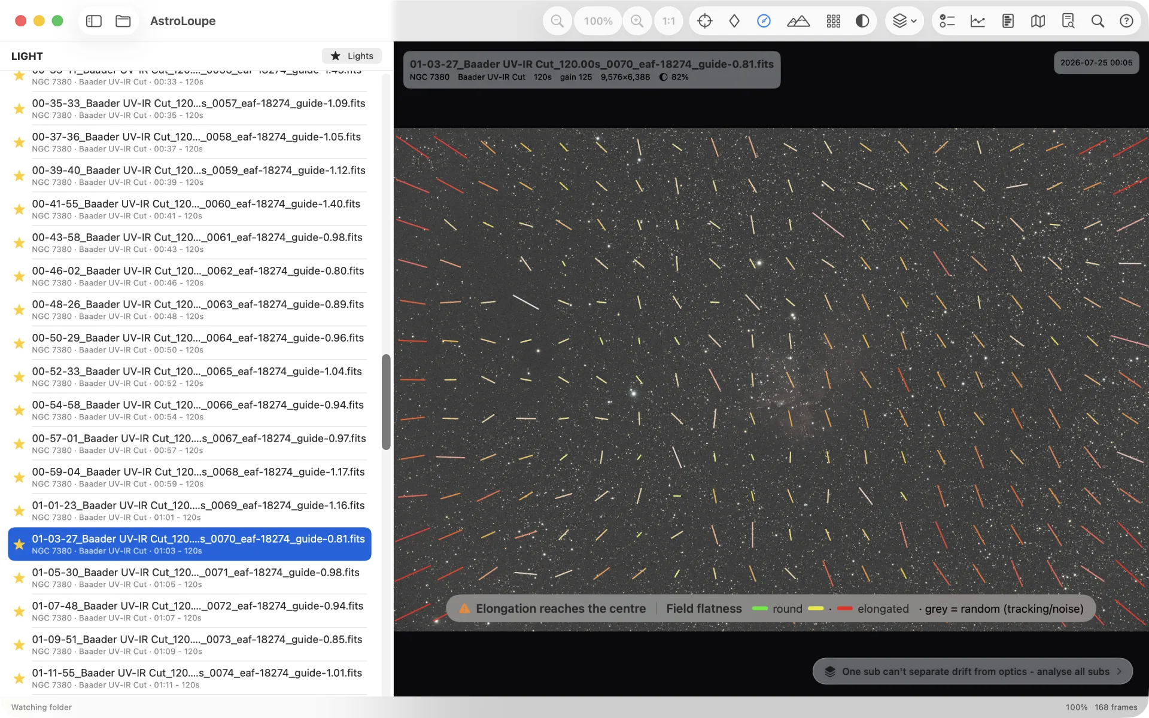This screenshot has height=718, width=1149.
Task: Click the orange elongation warning icon
Action: (464, 609)
